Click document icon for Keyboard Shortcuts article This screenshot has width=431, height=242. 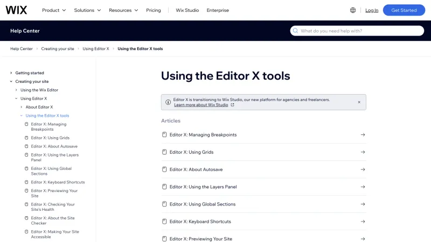164,222
